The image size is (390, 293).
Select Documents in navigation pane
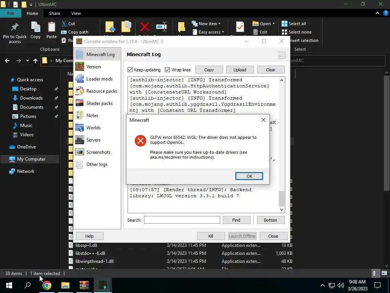tap(32, 107)
